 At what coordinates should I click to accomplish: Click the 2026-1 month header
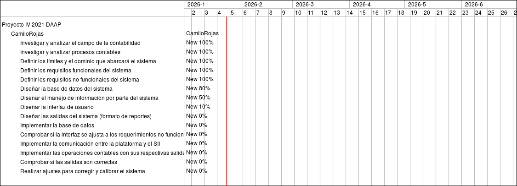point(196,5)
